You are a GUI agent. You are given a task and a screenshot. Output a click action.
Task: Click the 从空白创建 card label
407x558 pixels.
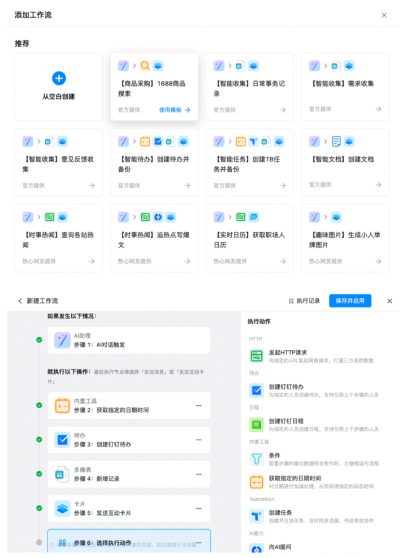tap(59, 96)
